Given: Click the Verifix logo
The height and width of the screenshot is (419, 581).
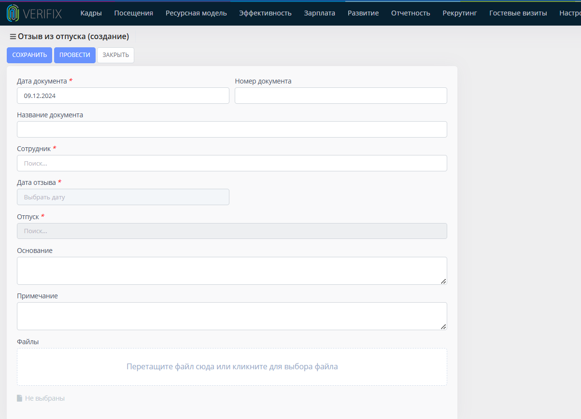Looking at the screenshot, I should [34, 14].
